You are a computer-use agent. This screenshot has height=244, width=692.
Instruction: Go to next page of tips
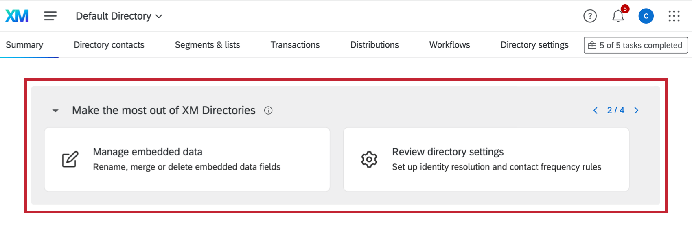637,111
